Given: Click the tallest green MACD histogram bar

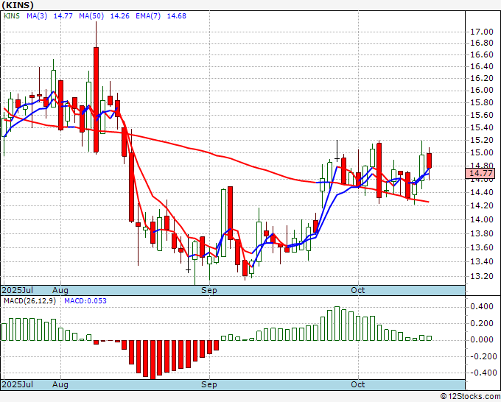Looking at the screenshot, I should pyautogui.click(x=337, y=323).
